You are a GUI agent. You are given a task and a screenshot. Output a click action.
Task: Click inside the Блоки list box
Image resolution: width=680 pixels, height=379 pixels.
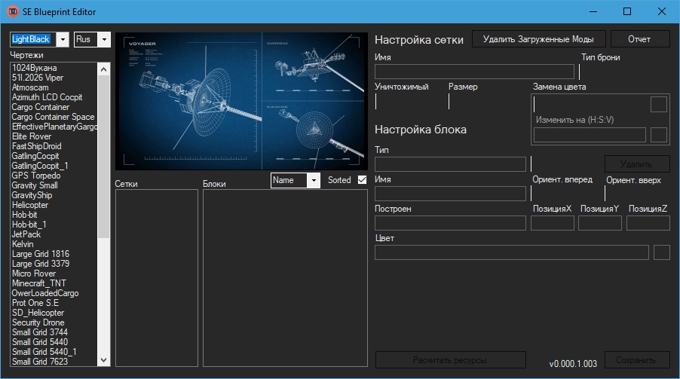pyautogui.click(x=286, y=278)
